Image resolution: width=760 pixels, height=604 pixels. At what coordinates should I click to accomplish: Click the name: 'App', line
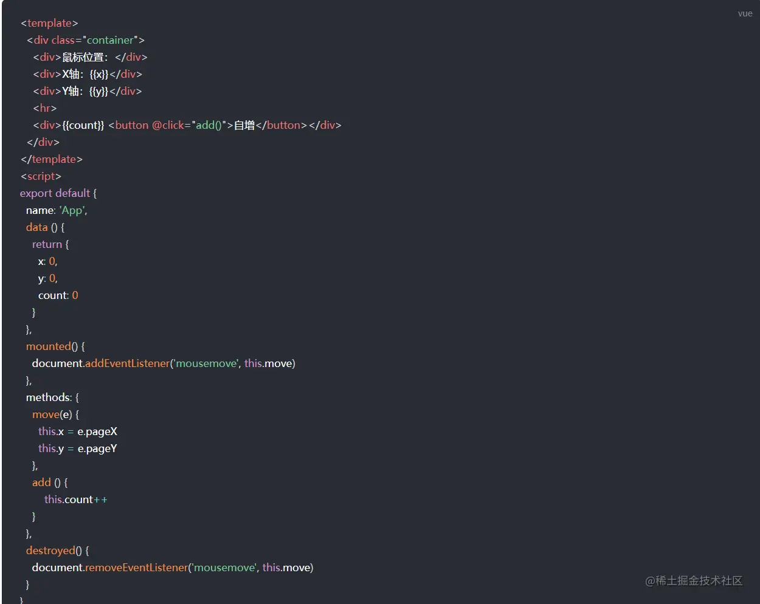[x=57, y=210]
